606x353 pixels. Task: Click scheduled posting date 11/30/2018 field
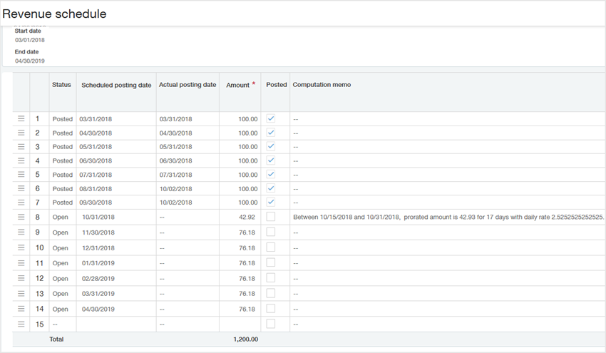100,232
